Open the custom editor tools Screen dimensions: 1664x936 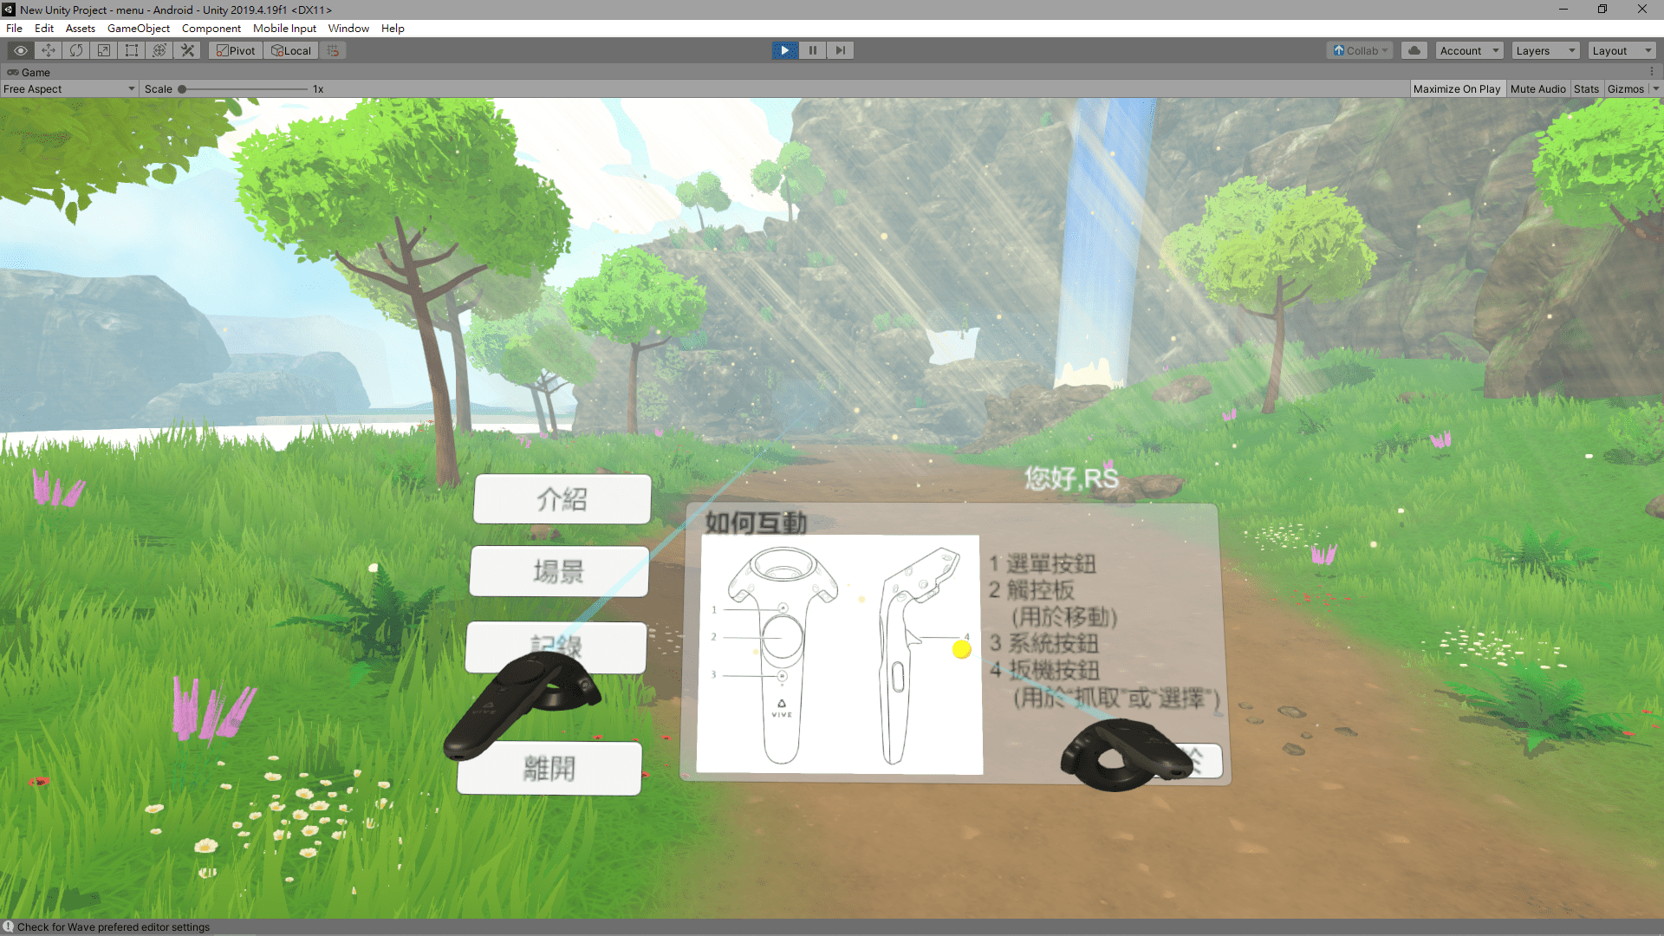[187, 50]
